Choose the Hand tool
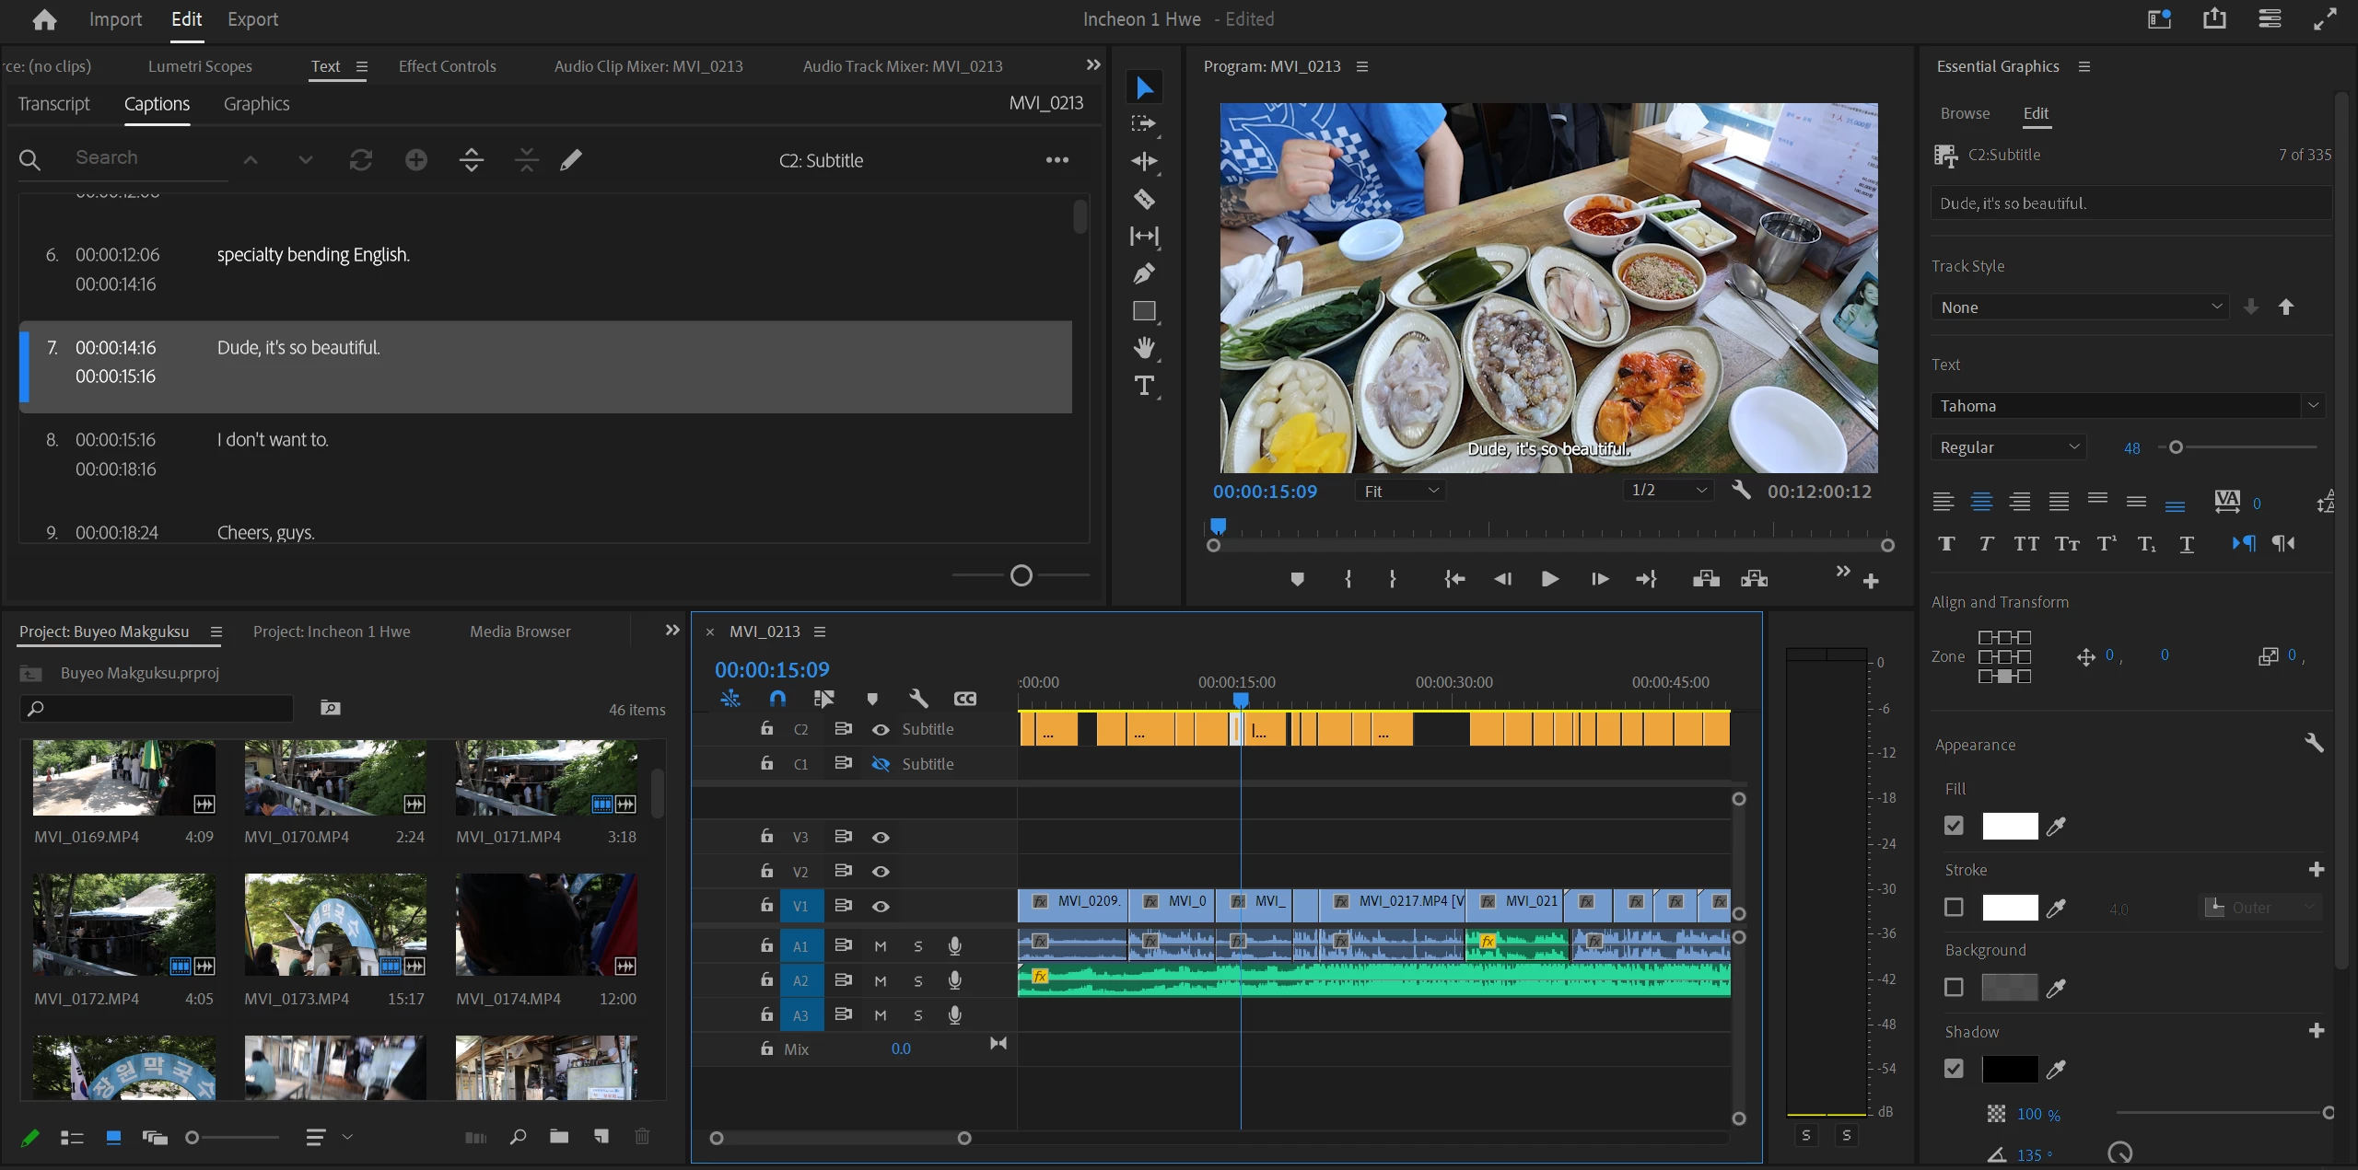 coord(1144,348)
